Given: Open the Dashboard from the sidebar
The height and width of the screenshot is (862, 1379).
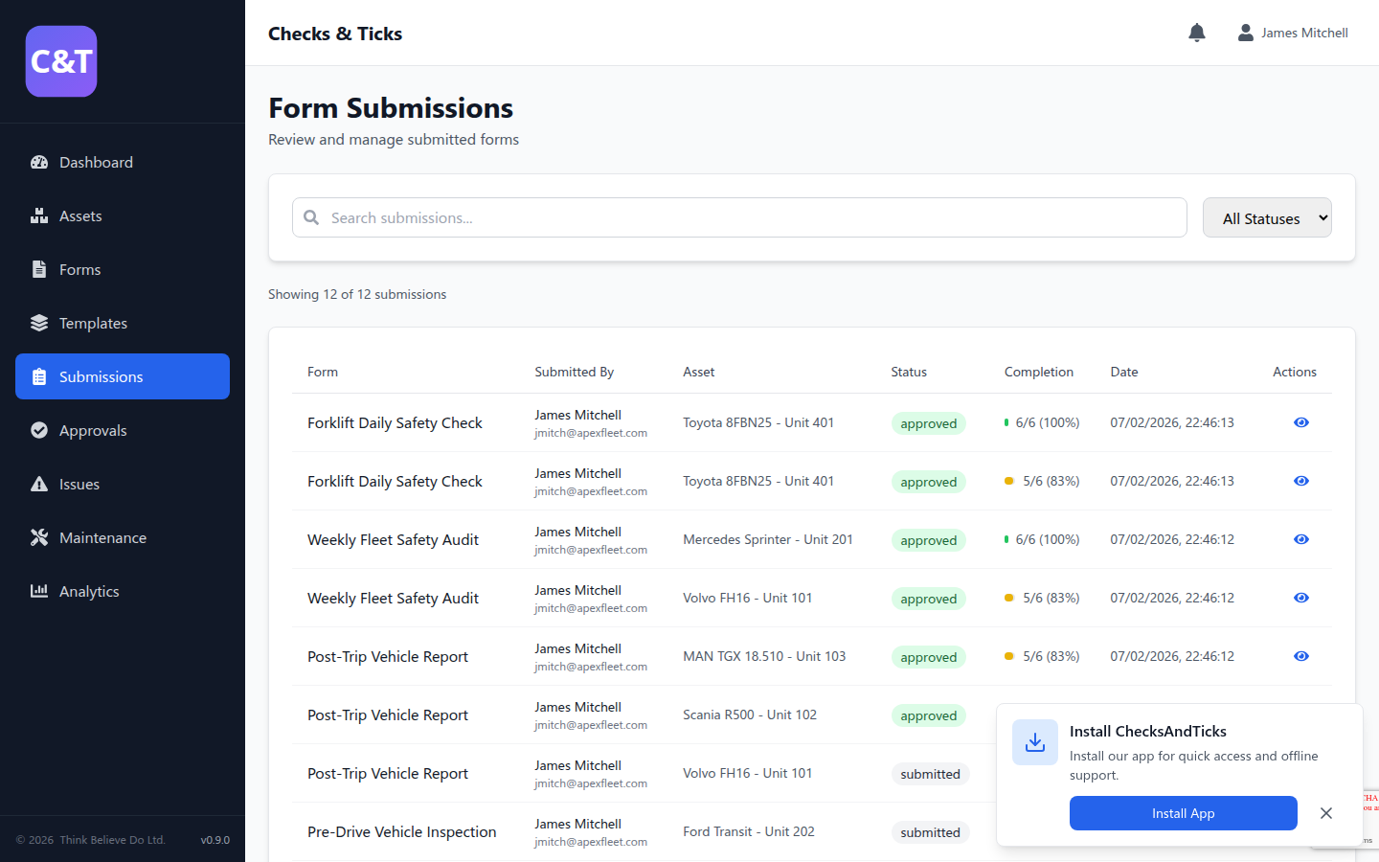Looking at the screenshot, I should pyautogui.click(x=96, y=162).
